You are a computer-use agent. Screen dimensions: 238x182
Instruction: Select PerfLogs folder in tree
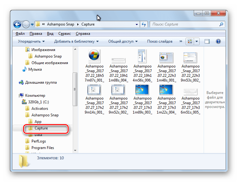coord(39,141)
